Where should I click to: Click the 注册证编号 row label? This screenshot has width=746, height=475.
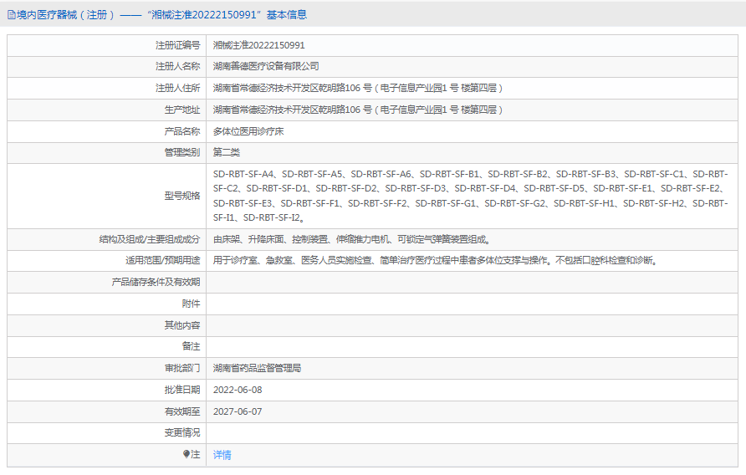pos(178,45)
